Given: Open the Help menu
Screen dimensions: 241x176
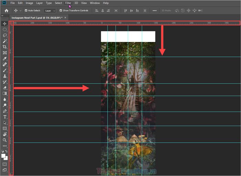Looking at the screenshot, I should [x=106, y=3].
